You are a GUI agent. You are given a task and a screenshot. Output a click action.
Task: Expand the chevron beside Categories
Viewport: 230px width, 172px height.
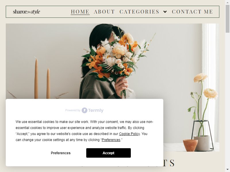tap(165, 12)
